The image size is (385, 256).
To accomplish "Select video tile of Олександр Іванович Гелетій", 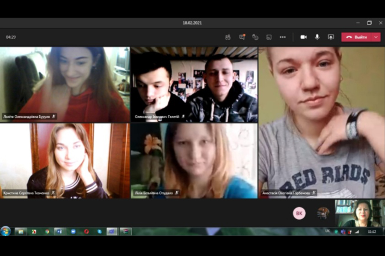I will (x=194, y=84).
